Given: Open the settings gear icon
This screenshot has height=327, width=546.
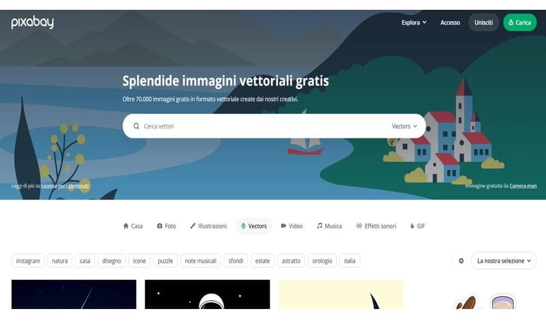Looking at the screenshot, I should pos(461,261).
